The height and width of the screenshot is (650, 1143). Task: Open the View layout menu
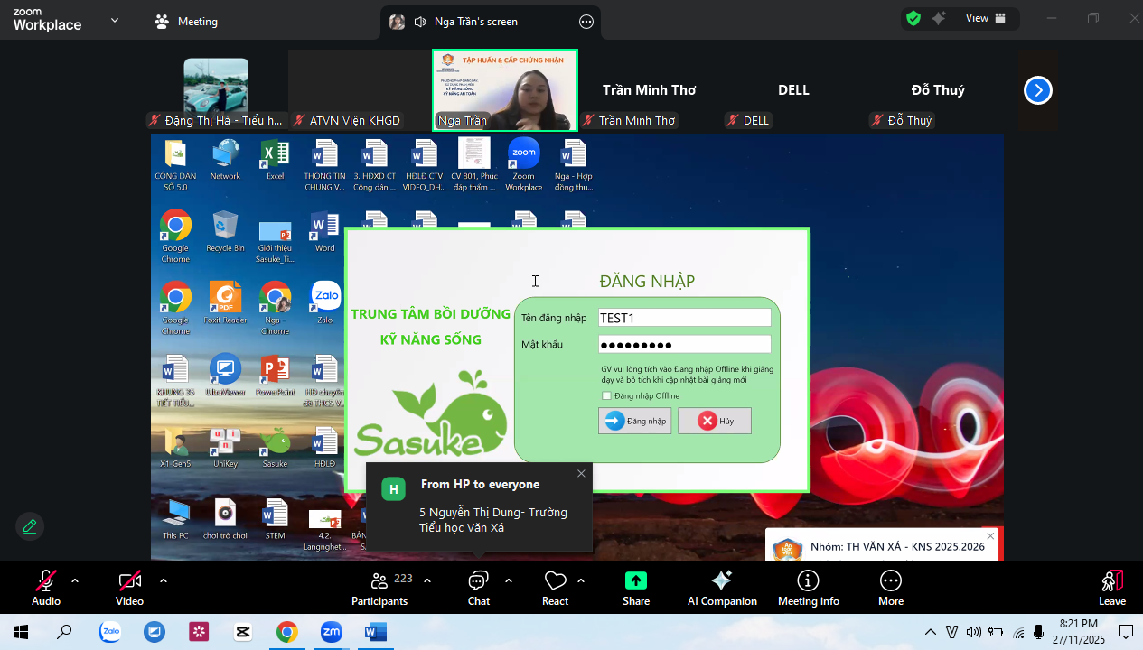pyautogui.click(x=985, y=18)
